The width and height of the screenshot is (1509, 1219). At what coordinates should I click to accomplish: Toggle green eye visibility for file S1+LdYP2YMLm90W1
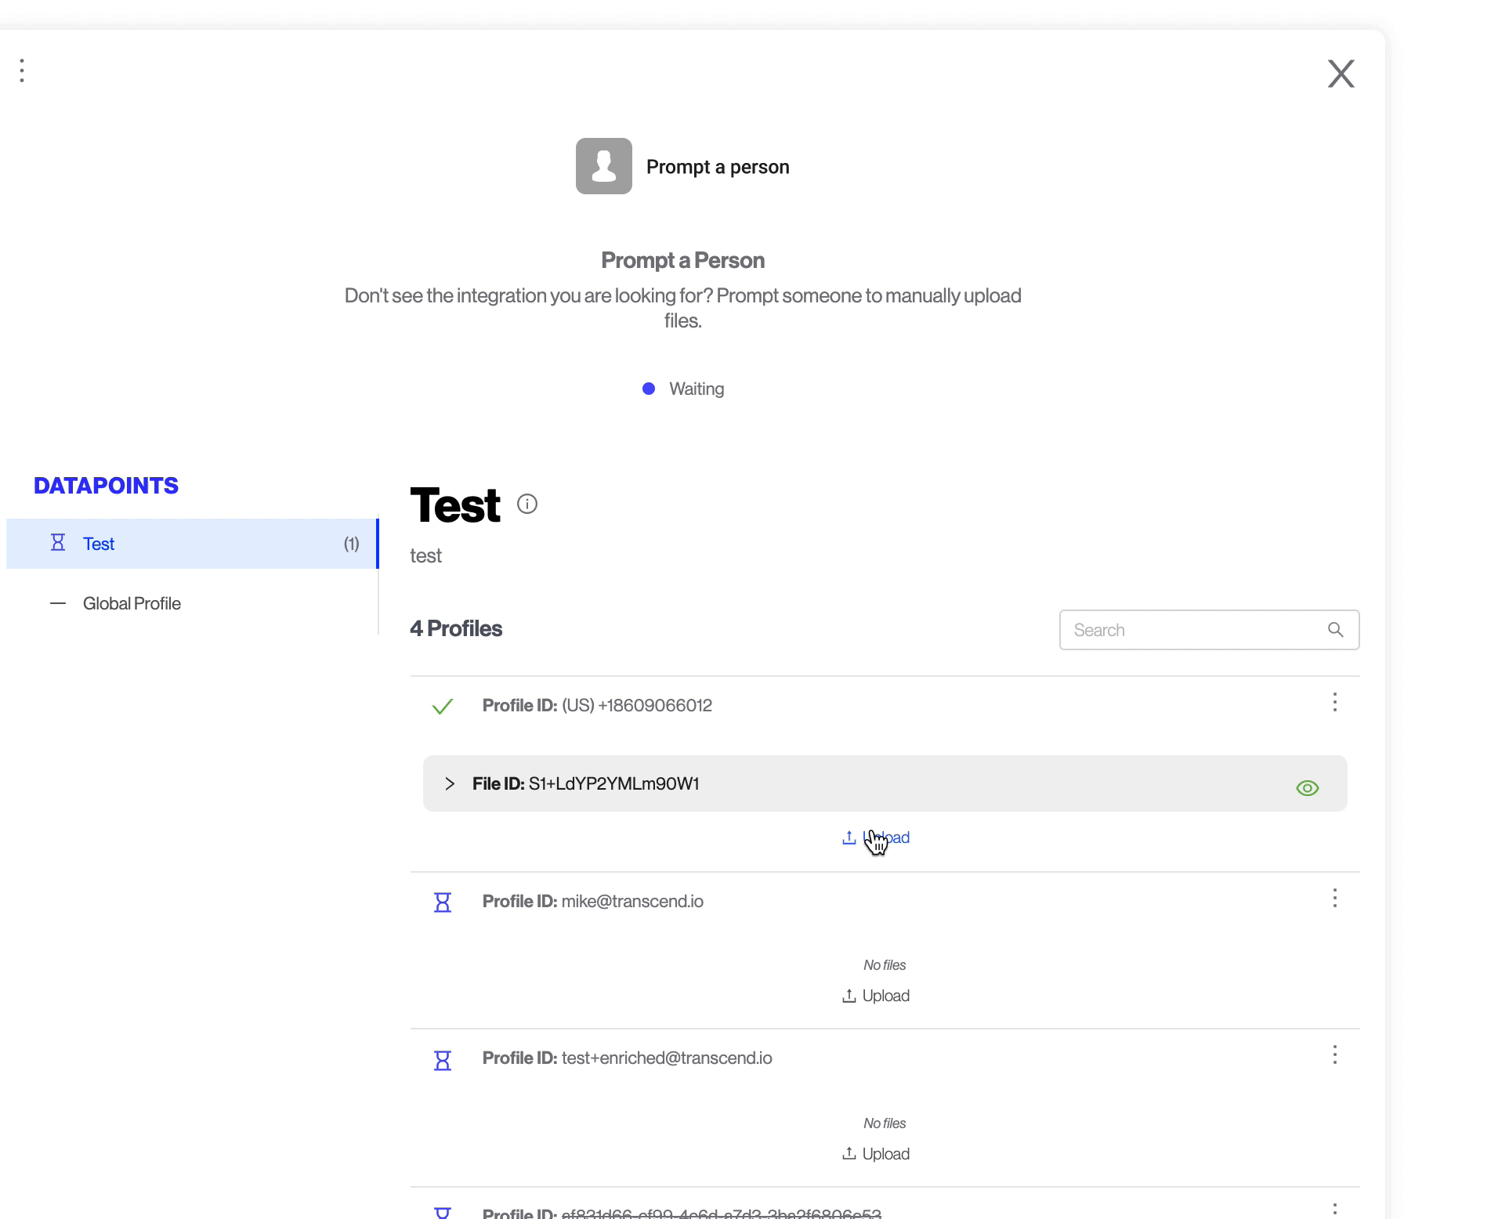1307,788
